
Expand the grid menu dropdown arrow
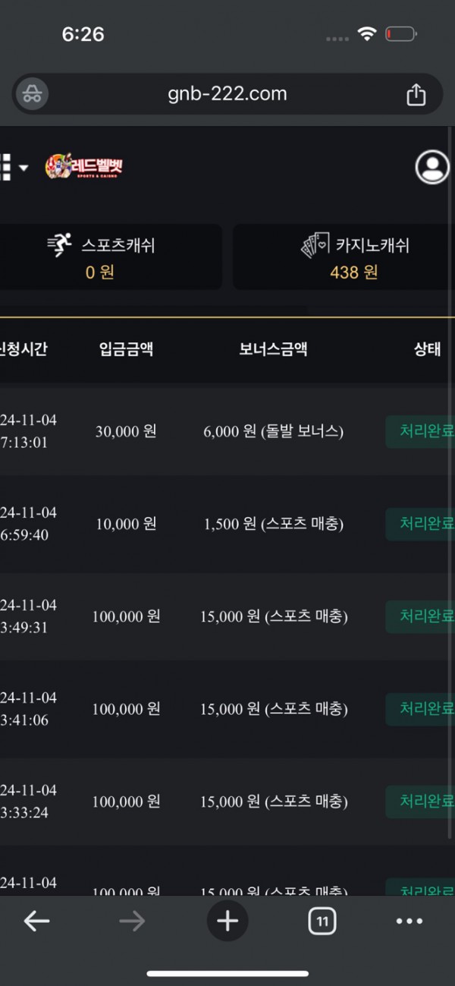[24, 168]
